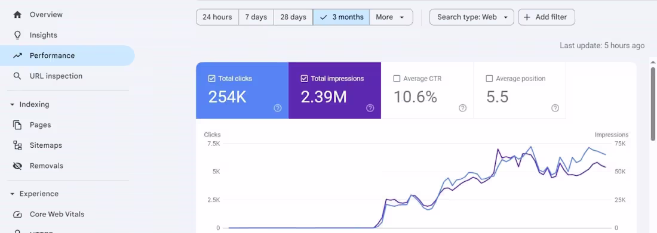Click the Insights lightbulb icon
Screen dimensions: 657x233
pos(17,35)
